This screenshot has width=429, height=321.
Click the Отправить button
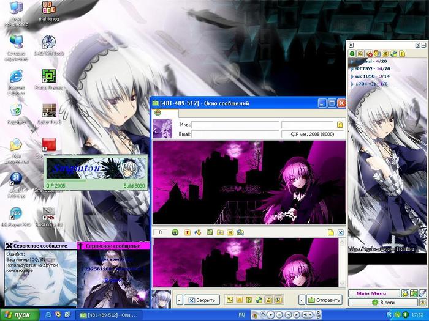324,300
